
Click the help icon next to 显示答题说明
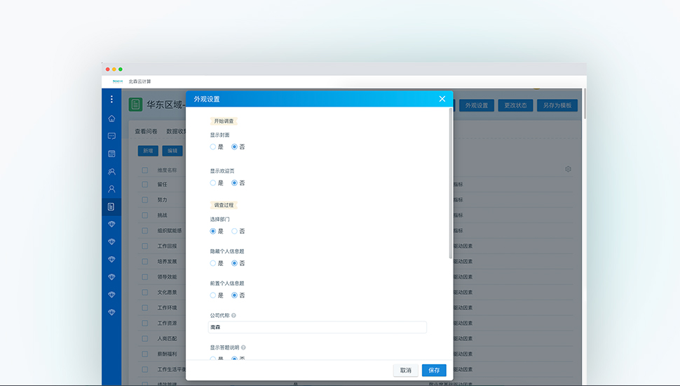[243, 348]
